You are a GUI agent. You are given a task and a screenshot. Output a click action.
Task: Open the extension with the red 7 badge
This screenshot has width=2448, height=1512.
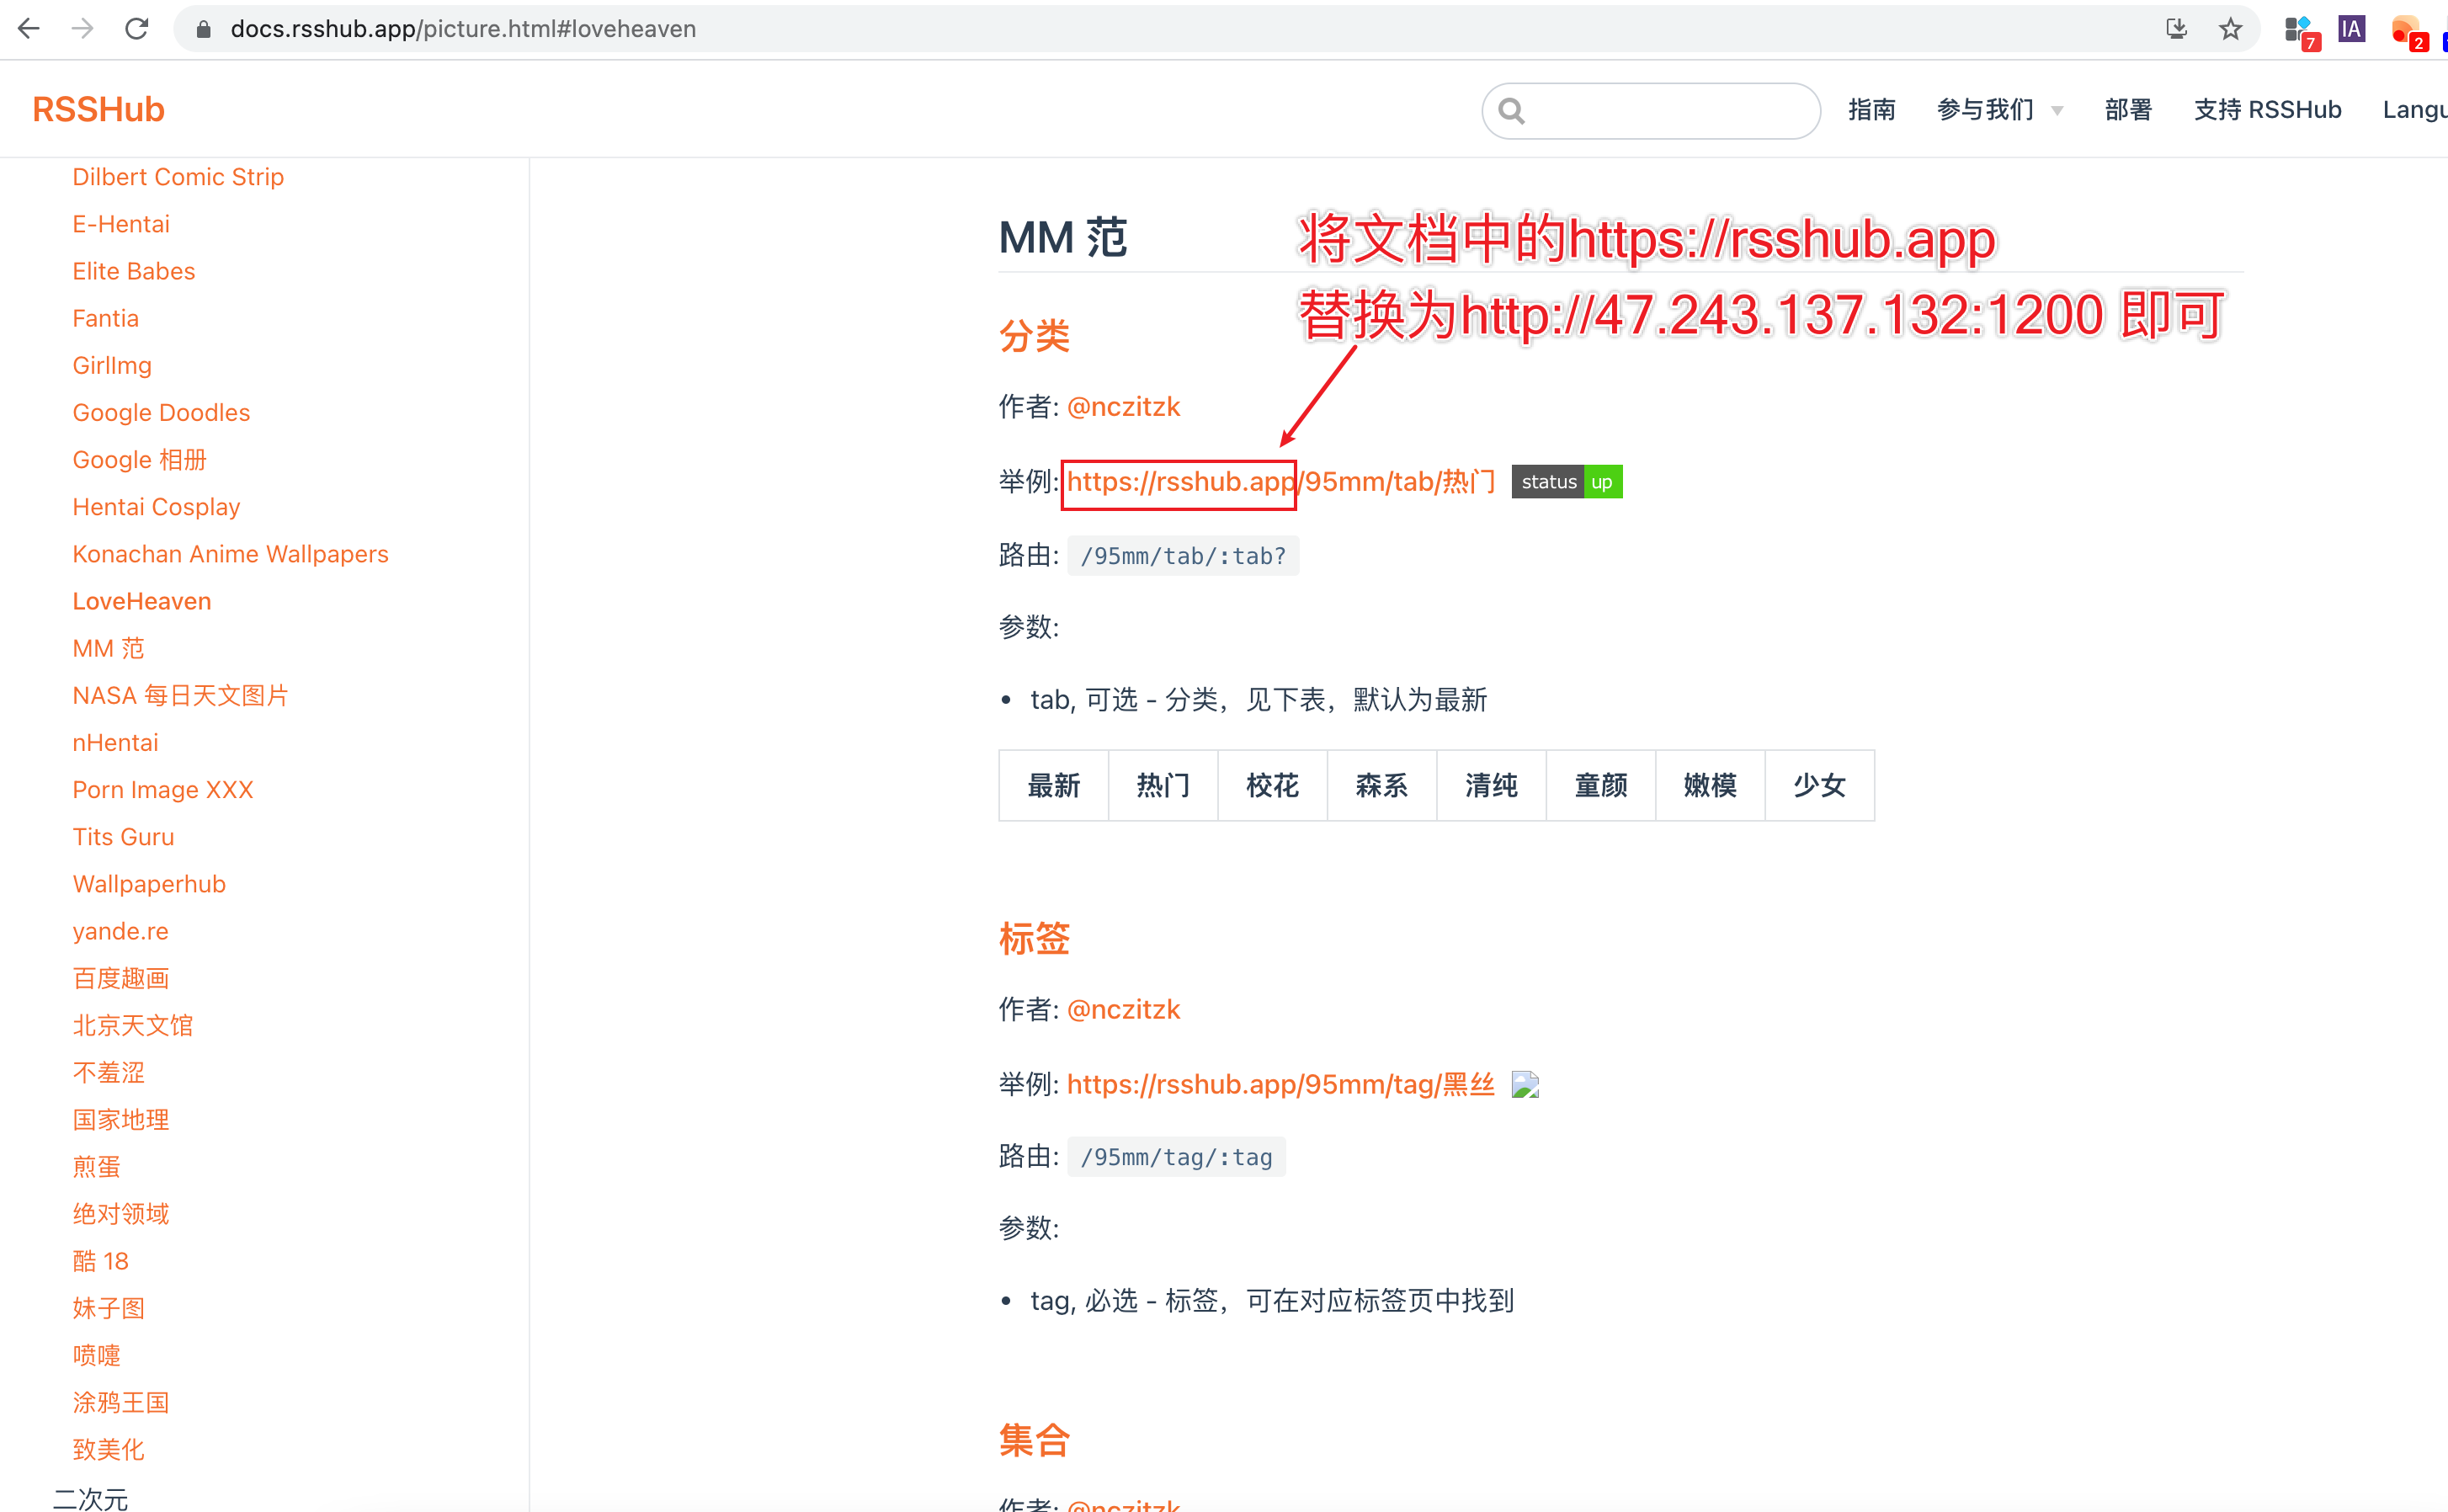pos(2298,28)
